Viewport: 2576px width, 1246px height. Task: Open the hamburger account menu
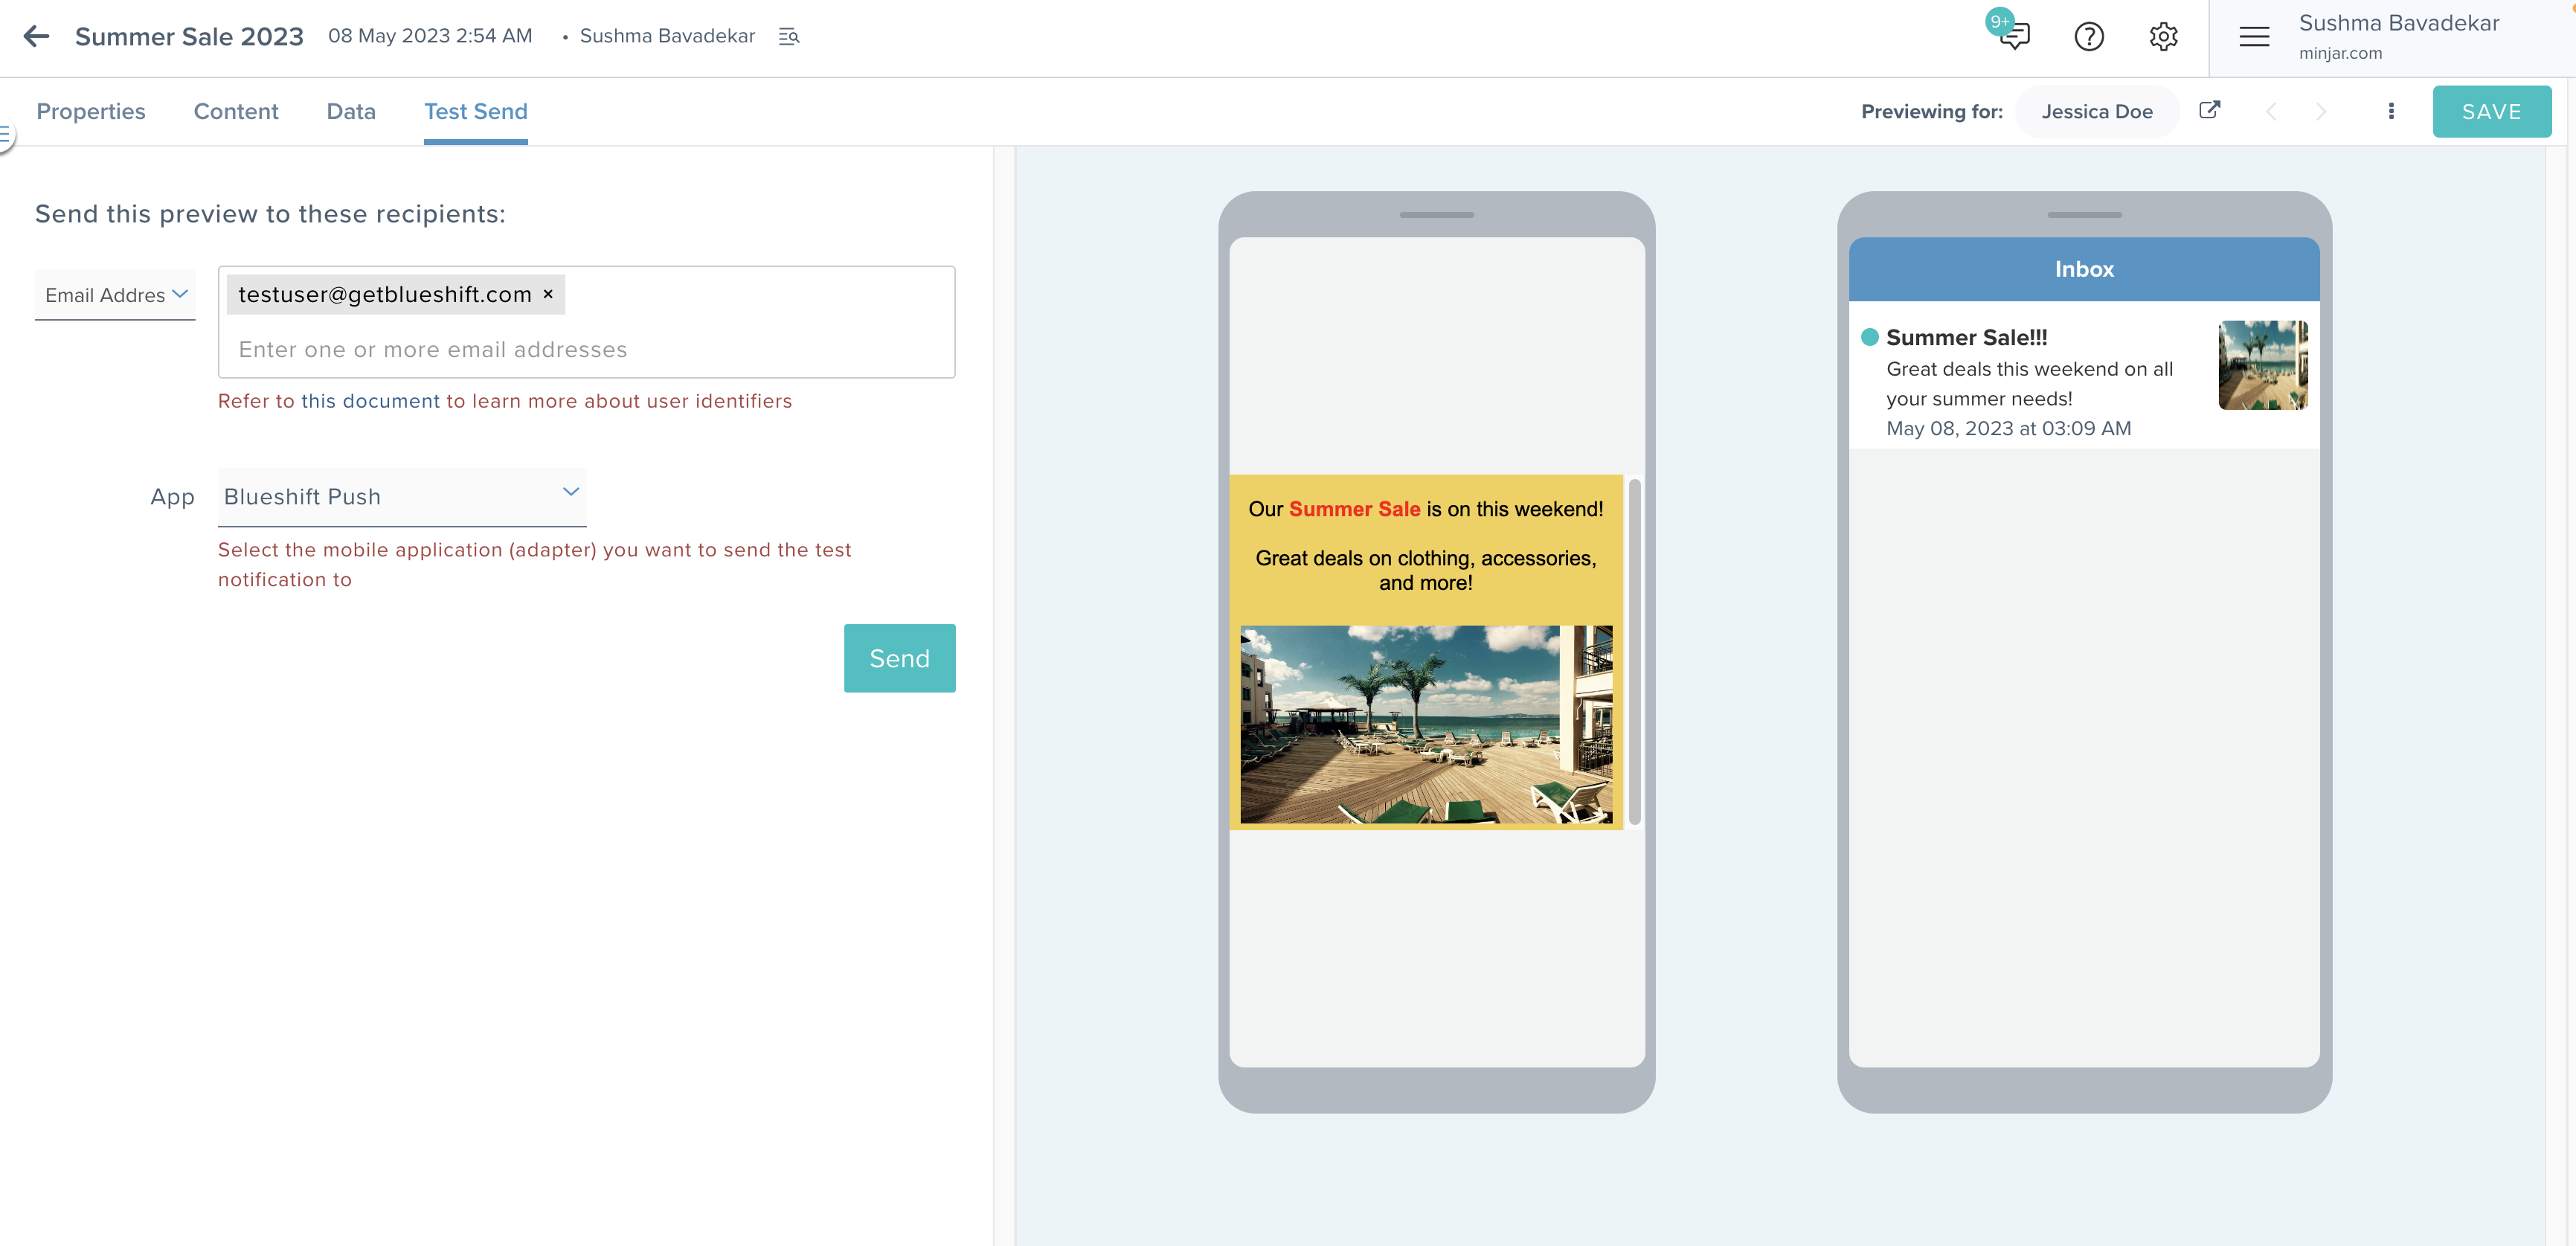point(2254,37)
